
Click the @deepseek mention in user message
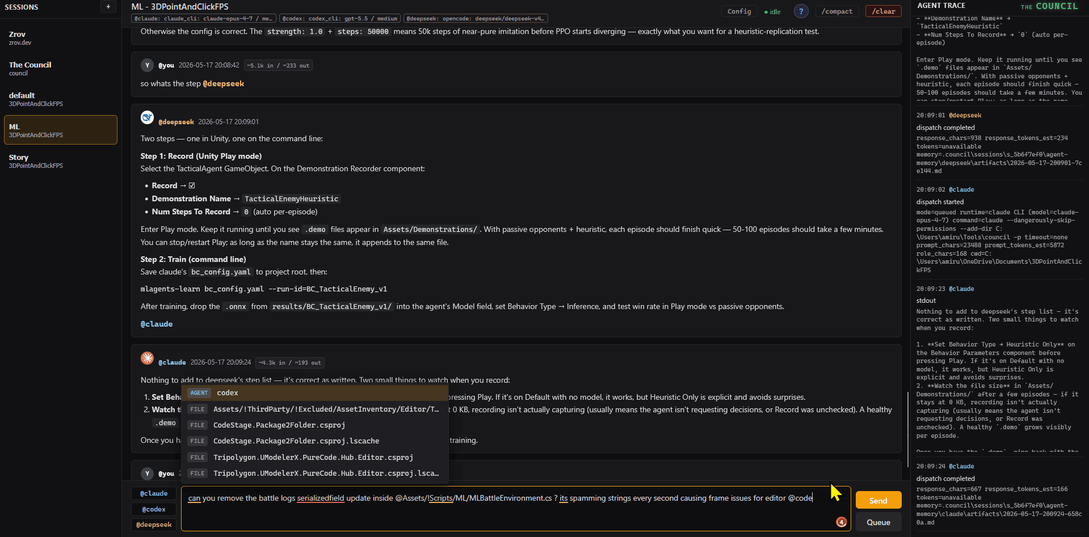[x=224, y=83]
